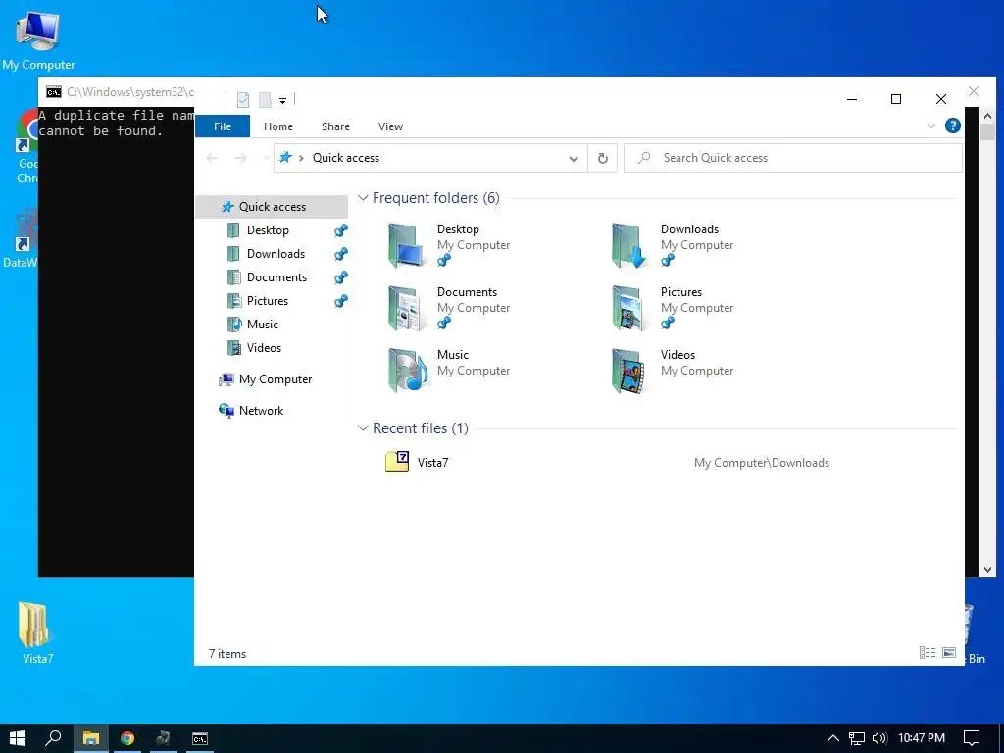Select Network in navigation pane
This screenshot has width=1004, height=753.
point(261,411)
